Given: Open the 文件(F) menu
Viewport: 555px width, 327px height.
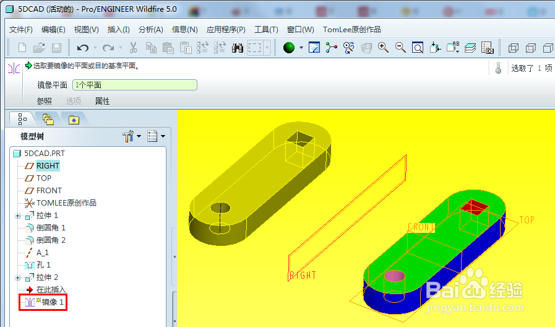Looking at the screenshot, I should point(21,29).
